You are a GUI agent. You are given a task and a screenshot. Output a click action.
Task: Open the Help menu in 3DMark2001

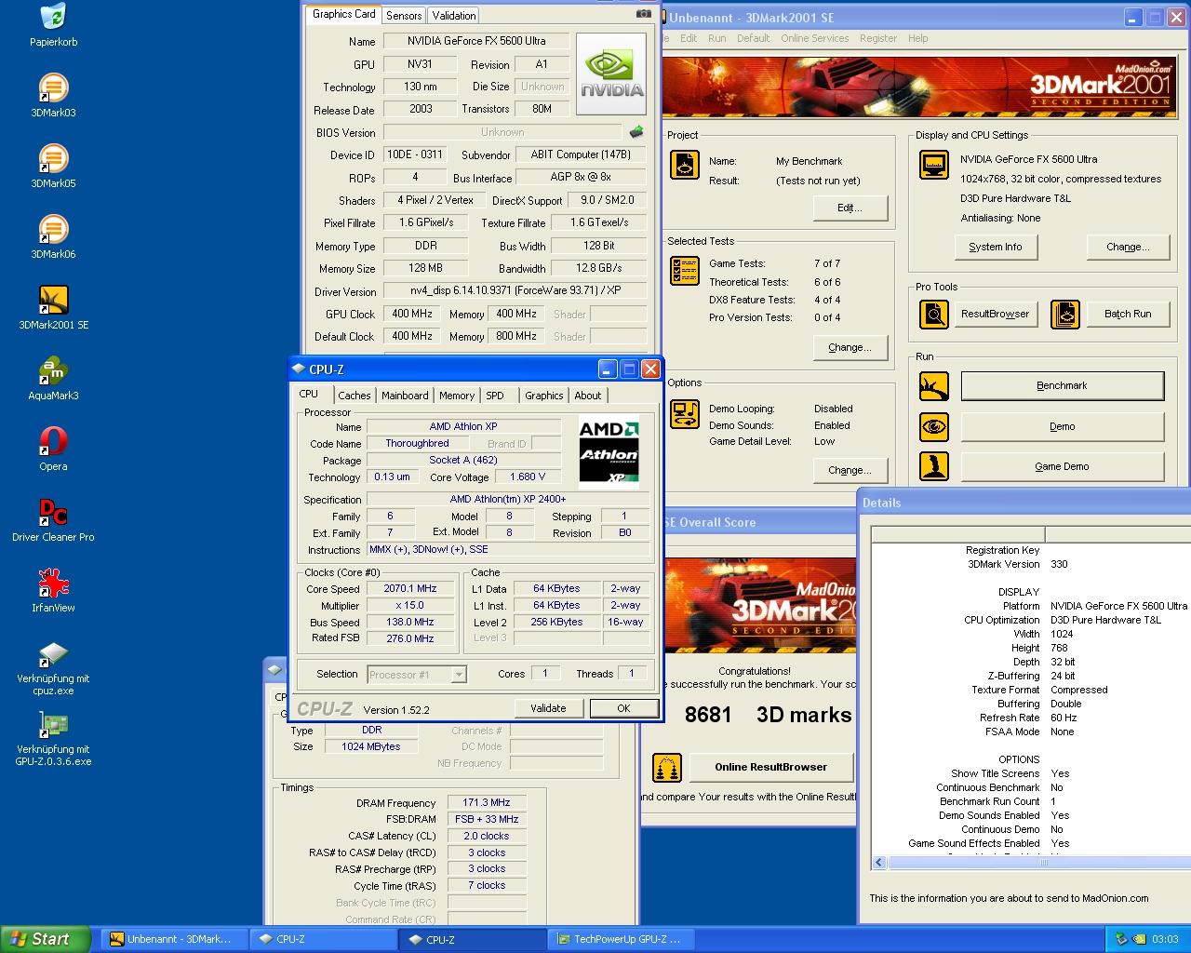(917, 38)
